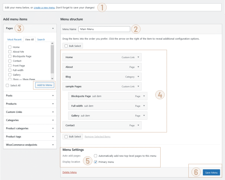Viewport: 225px width, 180px height.
Task: Open options arrow for Gallery sub item
Action: [144, 115]
